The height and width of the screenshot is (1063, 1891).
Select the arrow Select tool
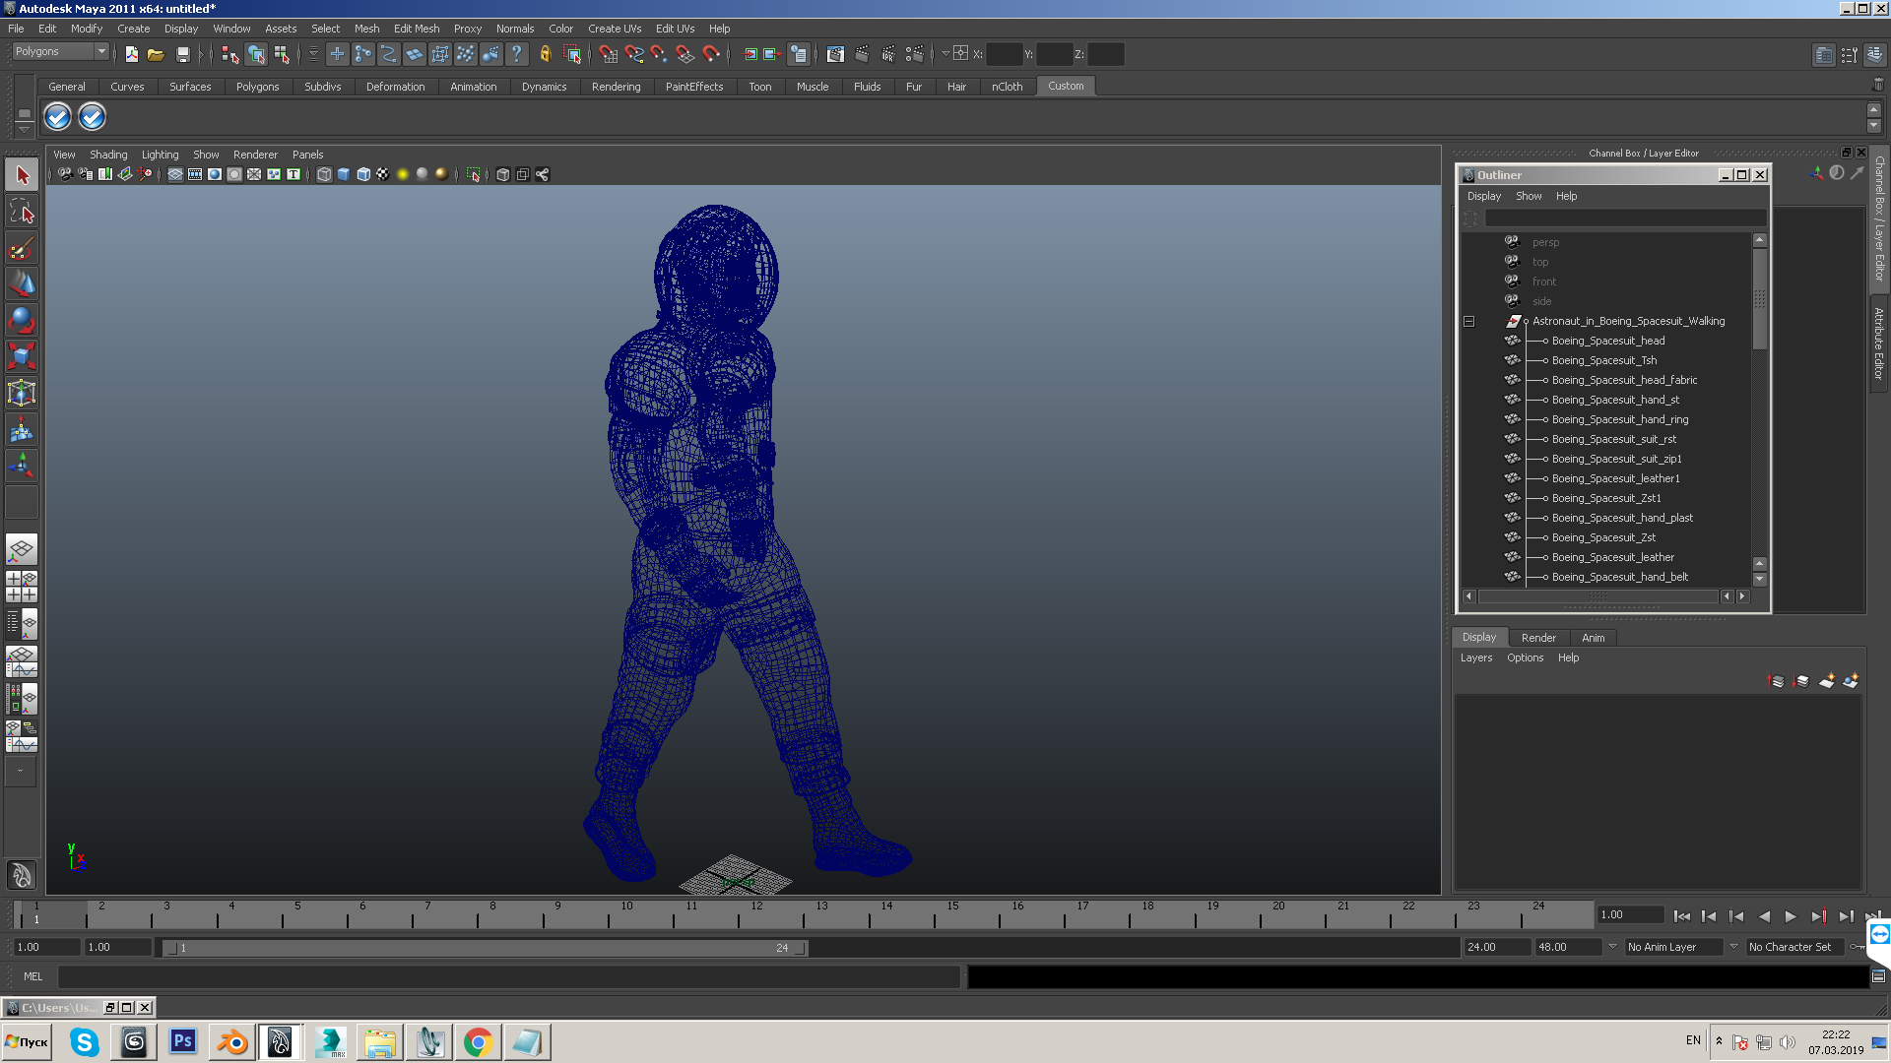[22, 176]
